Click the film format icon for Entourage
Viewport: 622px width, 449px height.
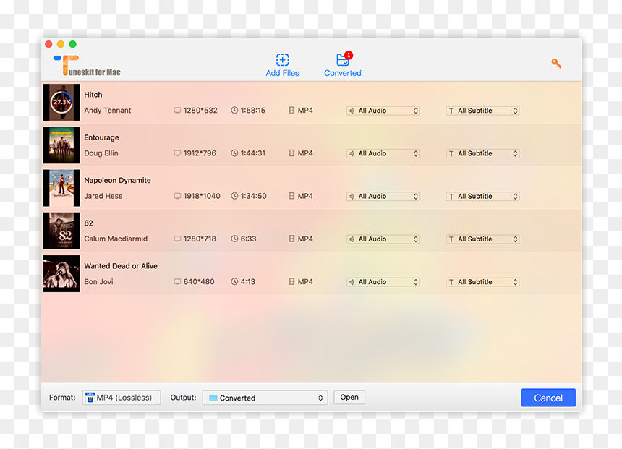(291, 153)
